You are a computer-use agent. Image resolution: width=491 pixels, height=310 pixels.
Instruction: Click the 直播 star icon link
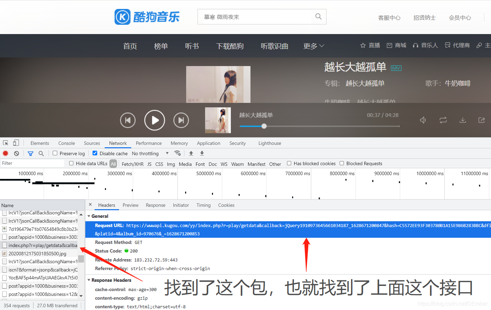(x=370, y=45)
